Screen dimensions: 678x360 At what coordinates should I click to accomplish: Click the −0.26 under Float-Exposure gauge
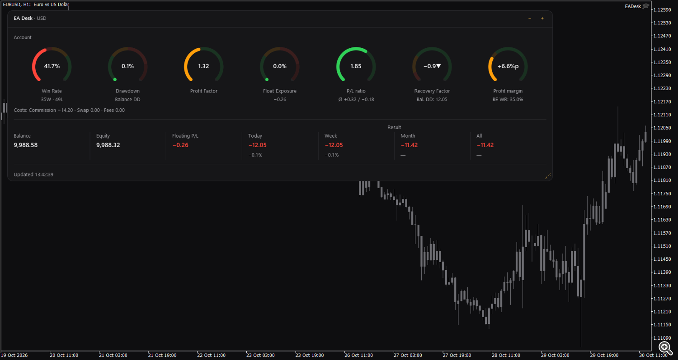click(280, 99)
